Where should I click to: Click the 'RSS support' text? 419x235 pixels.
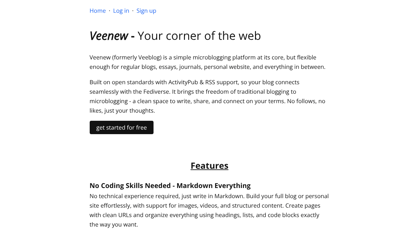point(222,82)
